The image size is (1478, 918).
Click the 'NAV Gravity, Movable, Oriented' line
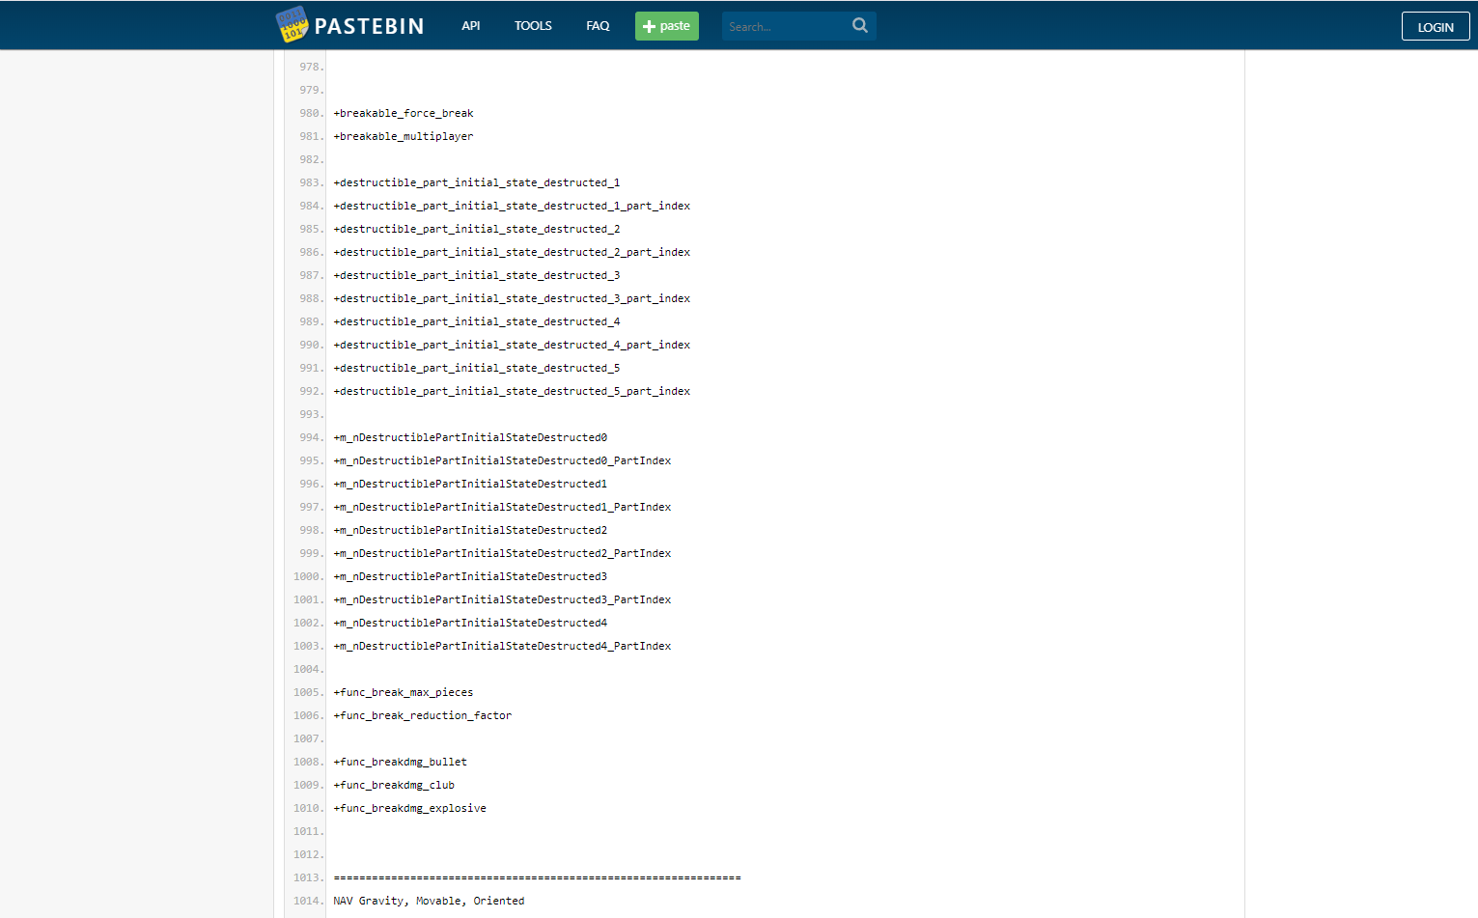[429, 902]
